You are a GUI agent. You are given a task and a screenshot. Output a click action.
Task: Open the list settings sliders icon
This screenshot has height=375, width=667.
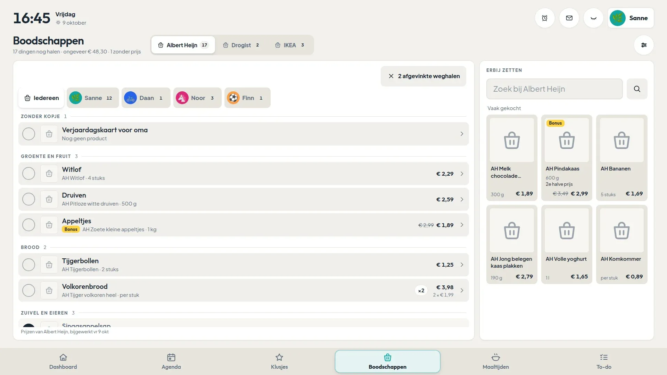tap(644, 45)
